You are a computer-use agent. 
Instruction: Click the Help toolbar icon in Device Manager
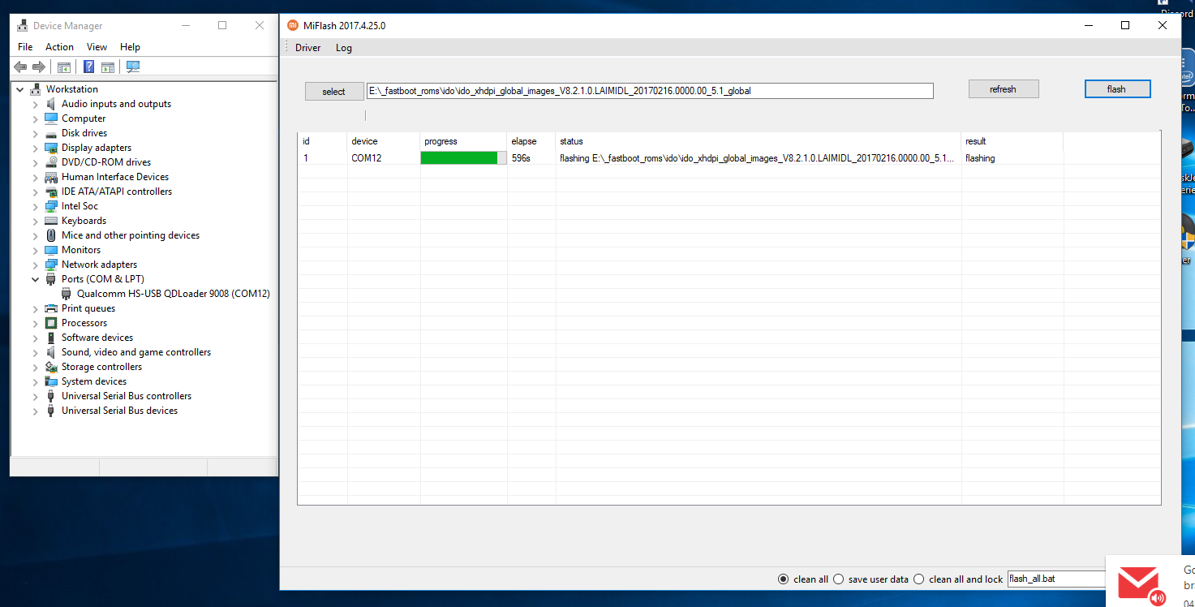[89, 67]
